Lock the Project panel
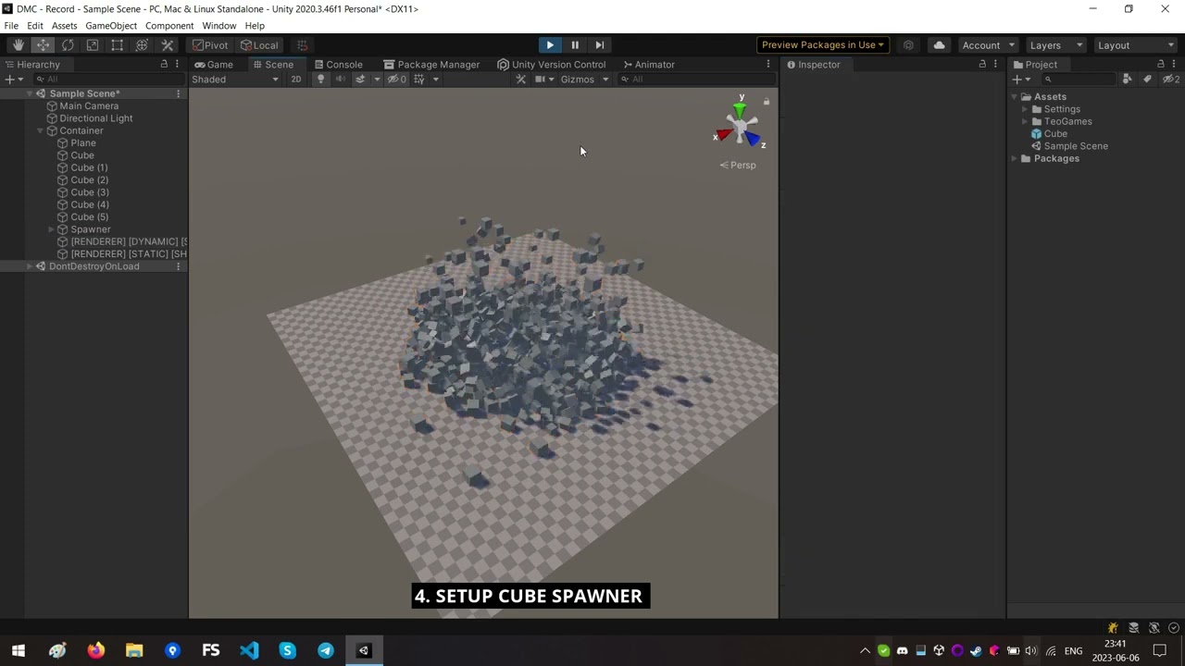 (x=1160, y=65)
